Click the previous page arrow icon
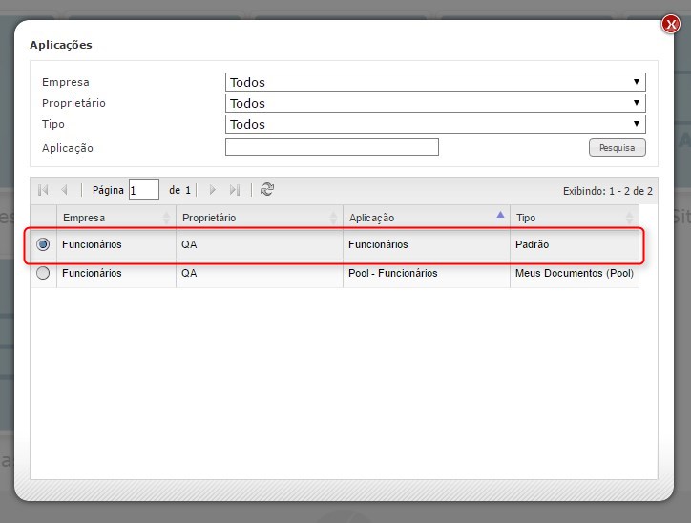The width and height of the screenshot is (691, 523). tap(64, 190)
